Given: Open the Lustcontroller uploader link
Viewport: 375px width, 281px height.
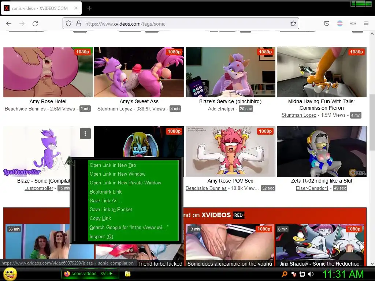Looking at the screenshot, I should [39, 188].
